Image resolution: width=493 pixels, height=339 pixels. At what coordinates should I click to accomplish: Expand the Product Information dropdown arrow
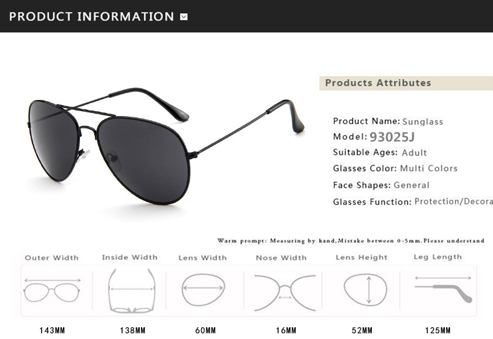[184, 17]
